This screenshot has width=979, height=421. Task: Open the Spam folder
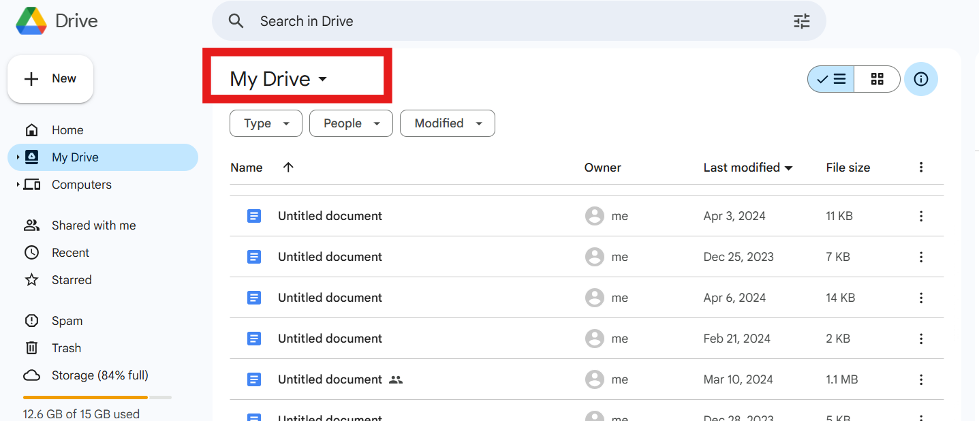point(67,320)
